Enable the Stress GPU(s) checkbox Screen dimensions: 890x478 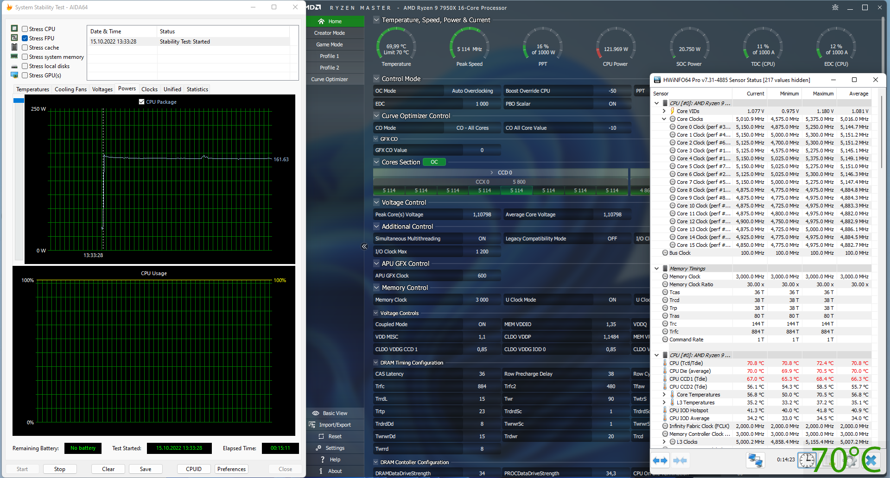25,75
